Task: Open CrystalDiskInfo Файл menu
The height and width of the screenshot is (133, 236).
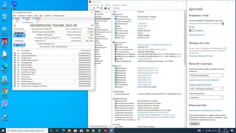Action: coord(15,16)
